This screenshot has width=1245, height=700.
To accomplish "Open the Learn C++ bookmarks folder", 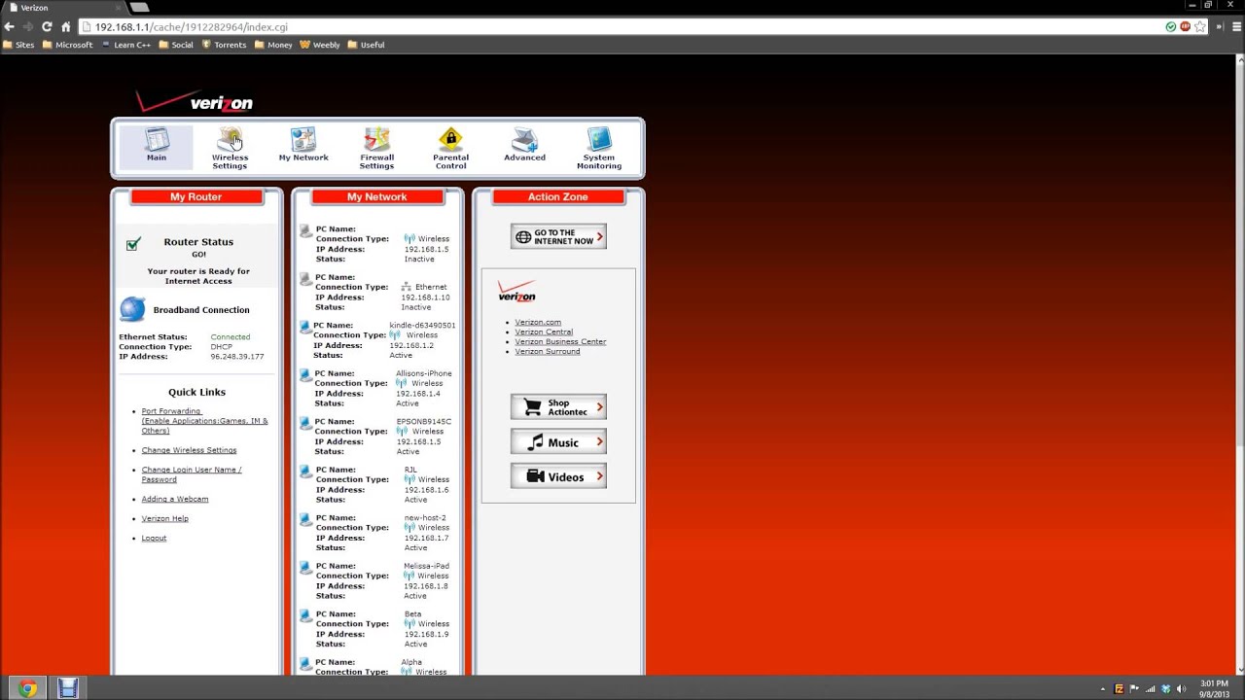I will coord(126,45).
